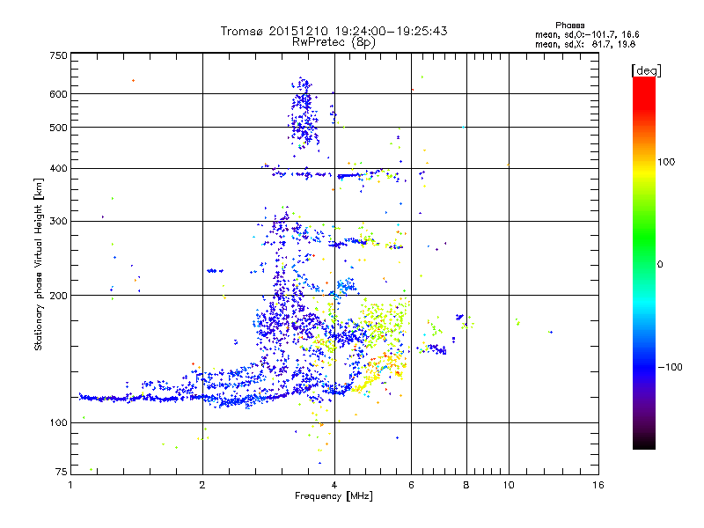
Task: Pick the green zero-degree region of the colorbar
Action: [644, 264]
